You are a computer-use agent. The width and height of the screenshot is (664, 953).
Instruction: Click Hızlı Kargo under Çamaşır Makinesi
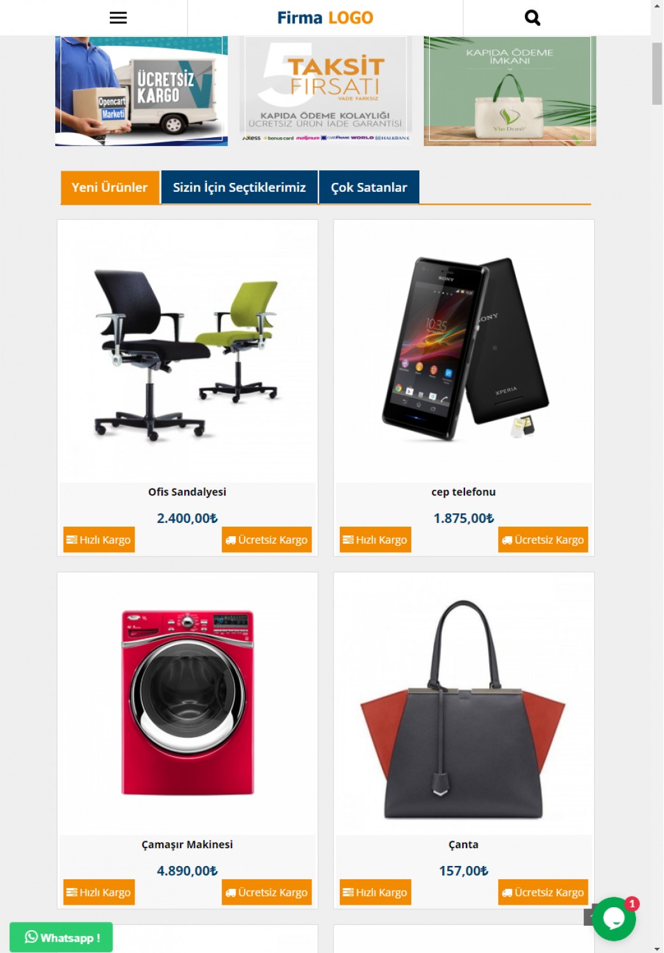click(x=99, y=892)
